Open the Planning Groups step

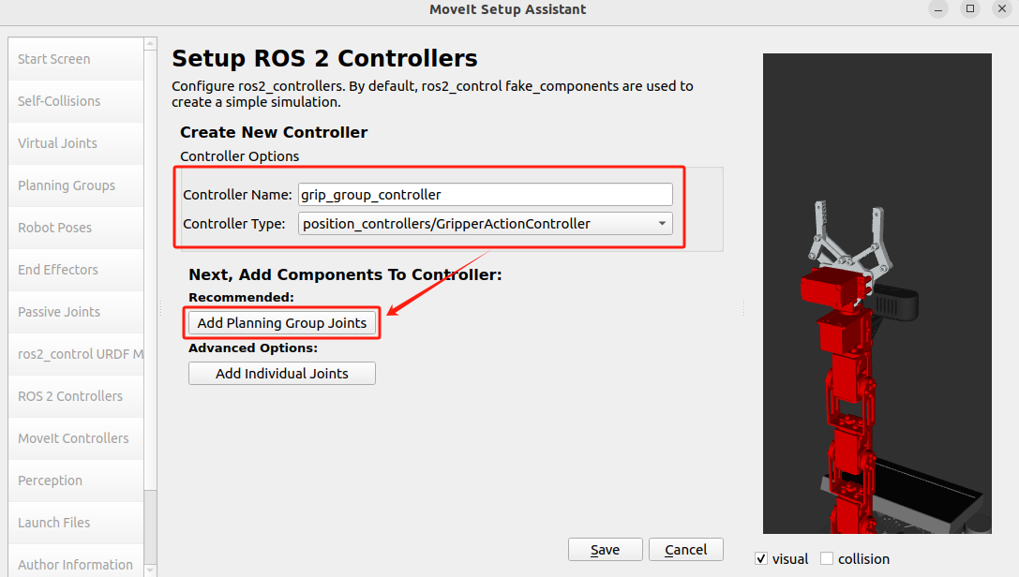tap(76, 185)
